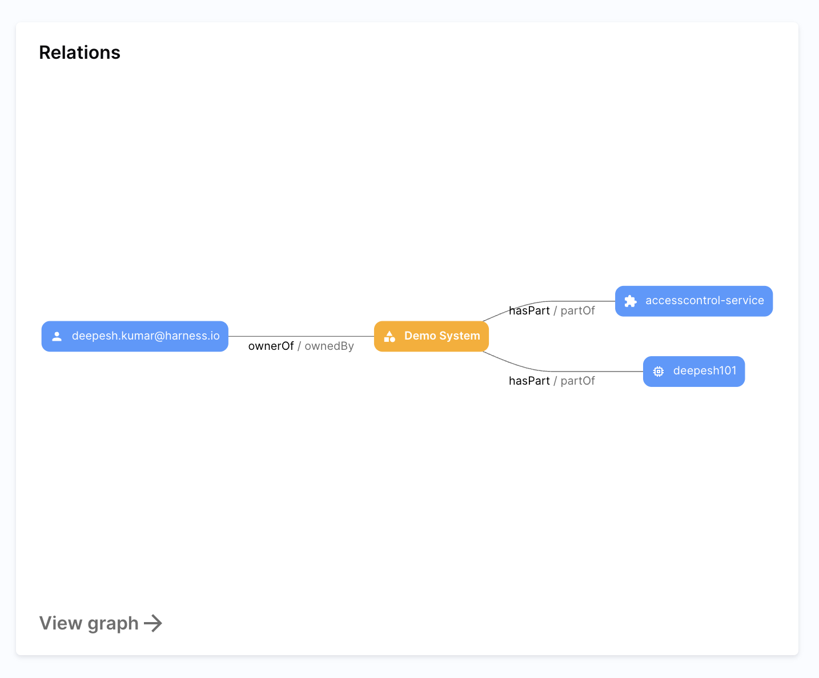The height and width of the screenshot is (678, 819).
Task: Select the deepesh.kumar@harness.io user node
Action: click(135, 336)
